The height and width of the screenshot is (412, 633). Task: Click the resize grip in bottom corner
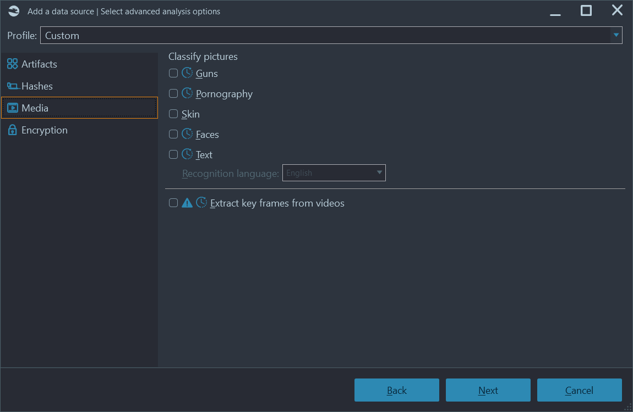628,408
